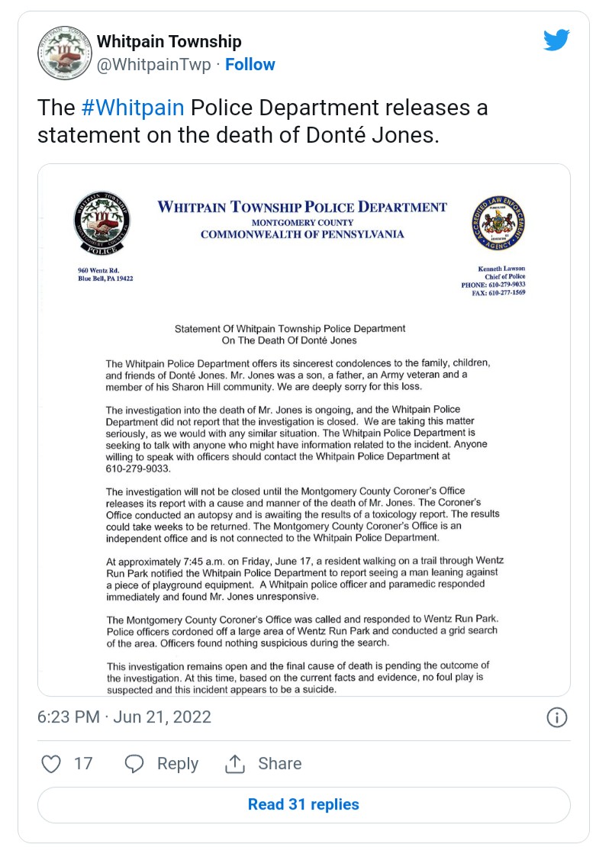Click the Reply text label
Image resolution: width=612 pixels, height=860 pixels.
pos(178,763)
